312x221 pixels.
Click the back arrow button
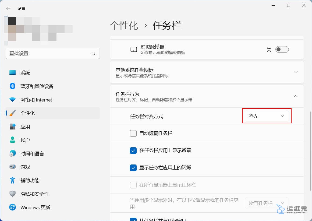click(8, 8)
